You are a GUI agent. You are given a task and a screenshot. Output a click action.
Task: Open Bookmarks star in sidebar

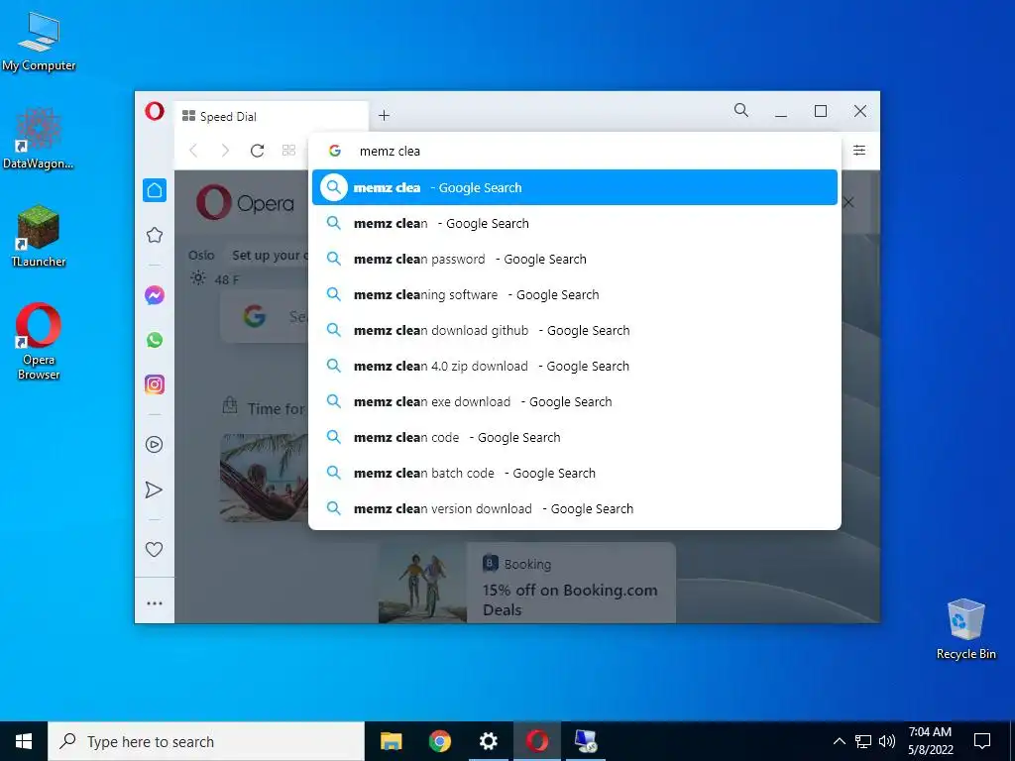[154, 234]
